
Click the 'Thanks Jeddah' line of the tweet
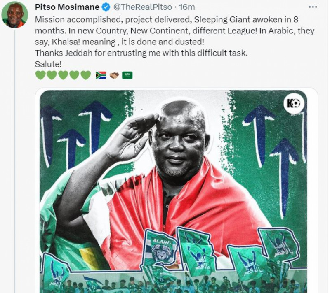tap(141, 53)
